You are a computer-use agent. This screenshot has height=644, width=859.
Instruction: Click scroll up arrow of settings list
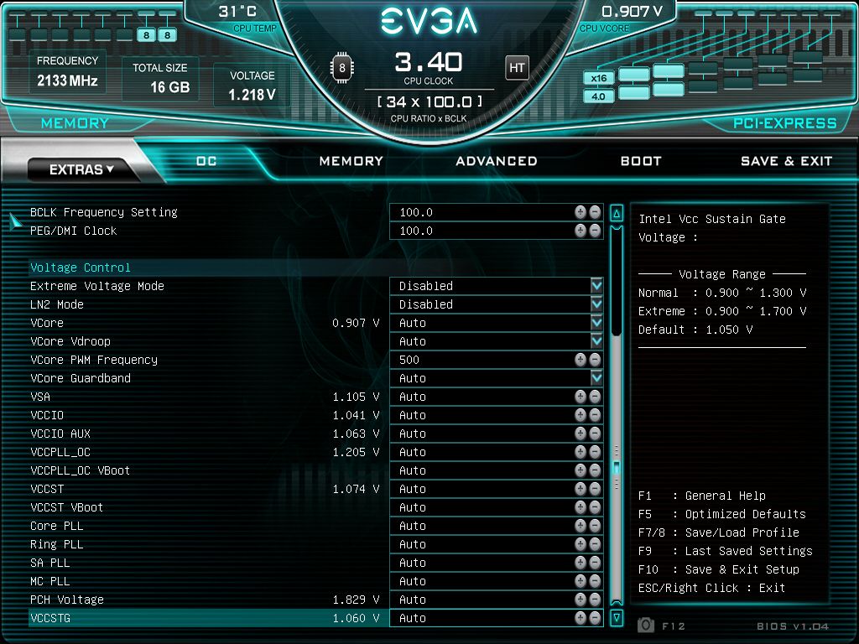tap(617, 213)
